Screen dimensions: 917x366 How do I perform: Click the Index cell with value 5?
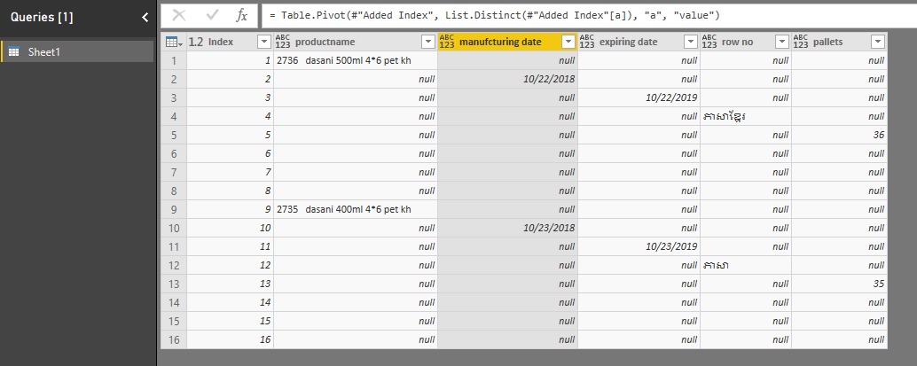pyautogui.click(x=230, y=135)
